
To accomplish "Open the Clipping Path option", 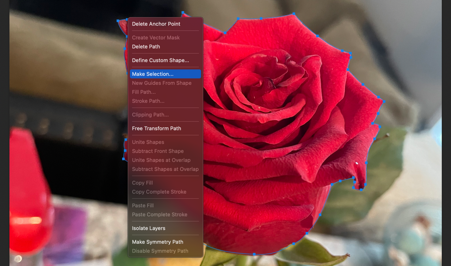I will [x=150, y=115].
